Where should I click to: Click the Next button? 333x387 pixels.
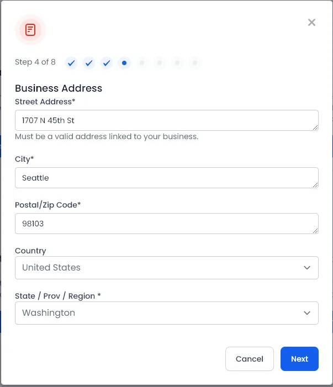(299, 359)
